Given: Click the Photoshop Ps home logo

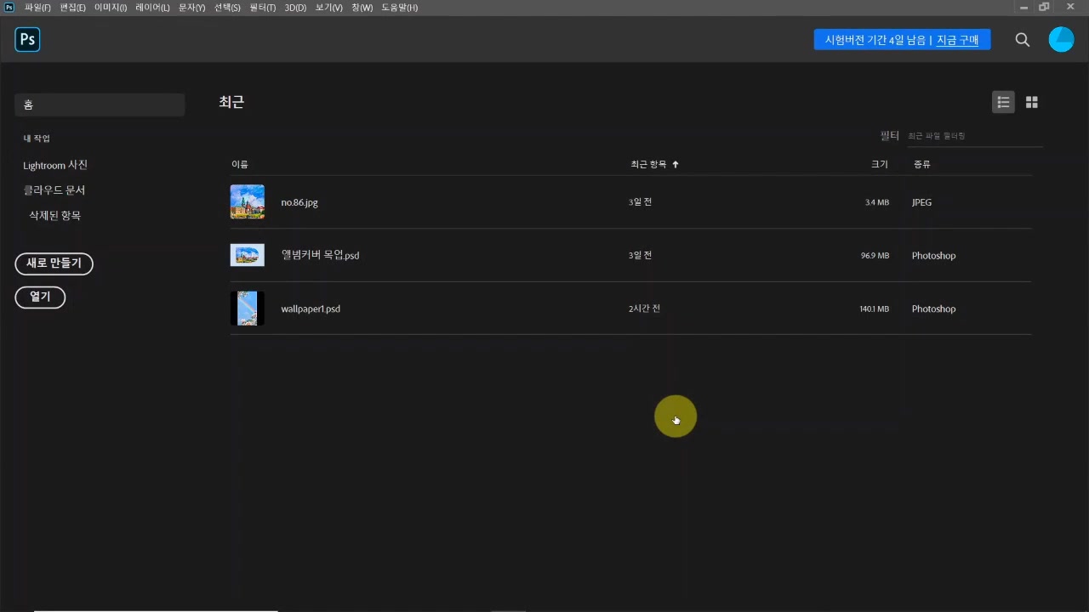Looking at the screenshot, I should click(x=27, y=40).
